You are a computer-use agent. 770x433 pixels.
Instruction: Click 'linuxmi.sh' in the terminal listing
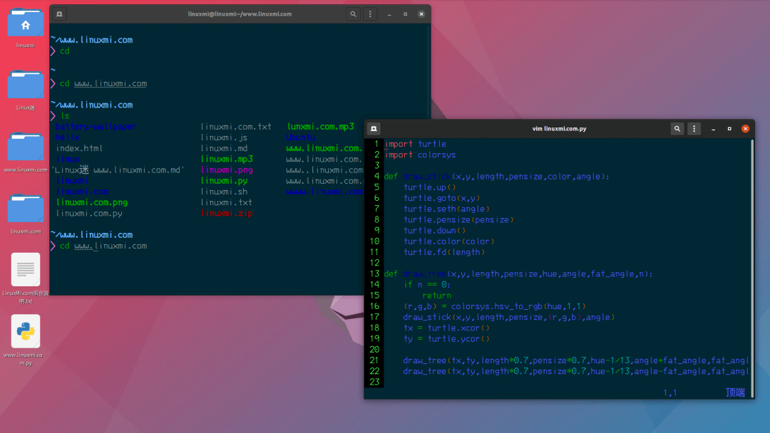point(224,192)
